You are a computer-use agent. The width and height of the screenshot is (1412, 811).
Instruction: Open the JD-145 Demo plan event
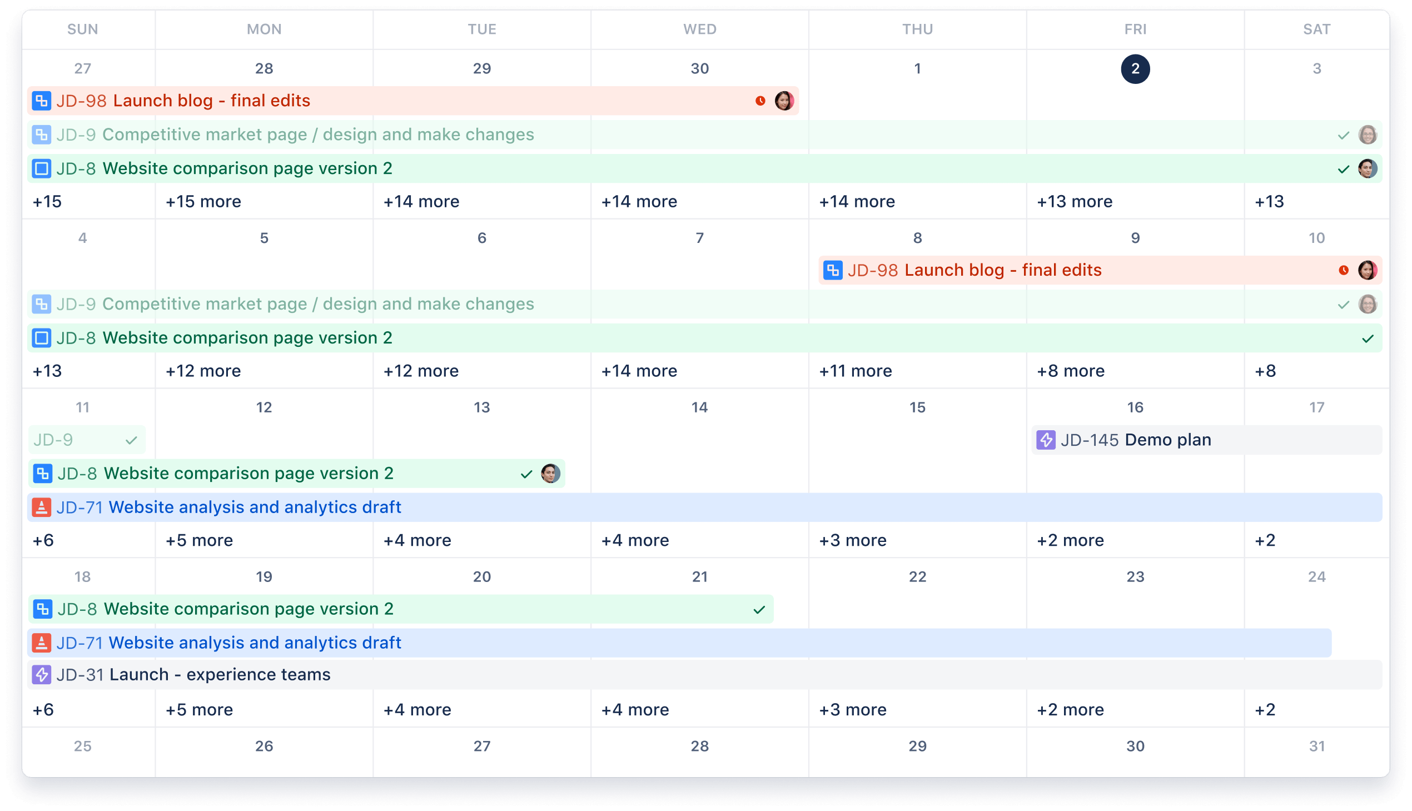coord(1167,440)
